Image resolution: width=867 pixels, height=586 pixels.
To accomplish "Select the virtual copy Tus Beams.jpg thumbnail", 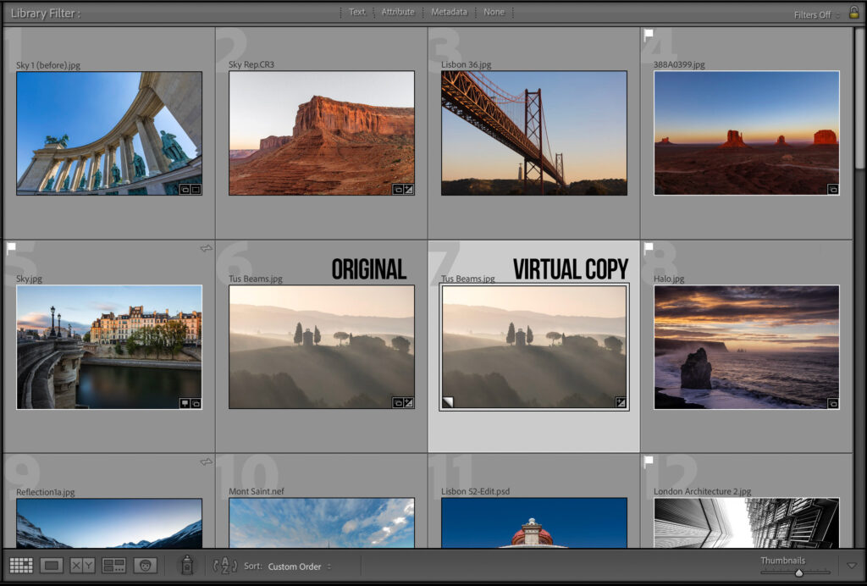I will 533,347.
